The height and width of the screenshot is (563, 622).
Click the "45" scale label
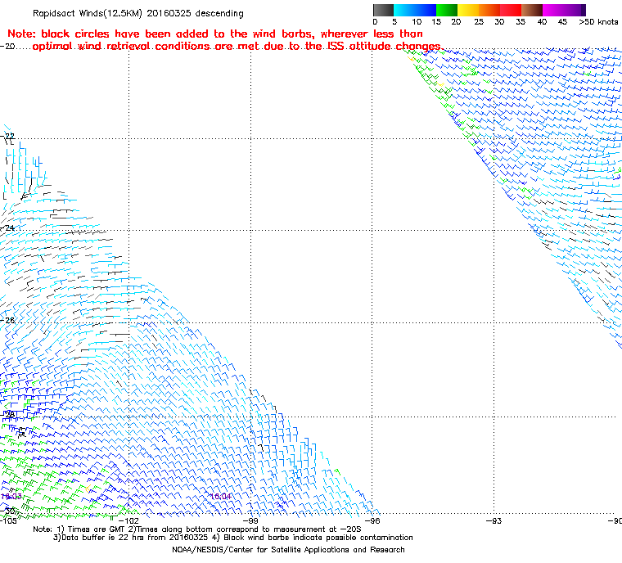click(x=562, y=22)
